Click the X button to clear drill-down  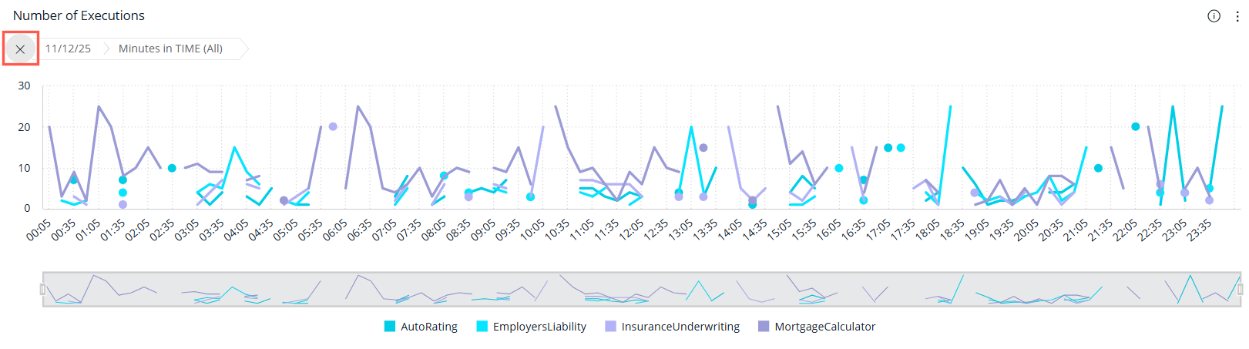20,49
